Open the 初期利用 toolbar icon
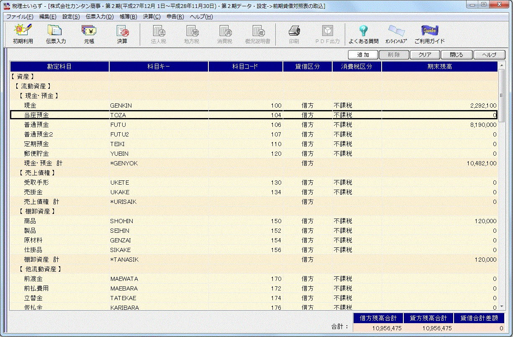The image size is (513, 337). (23, 34)
